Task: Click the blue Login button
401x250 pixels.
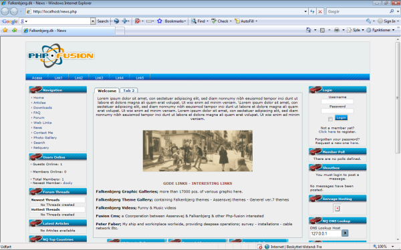Action: 341,117
